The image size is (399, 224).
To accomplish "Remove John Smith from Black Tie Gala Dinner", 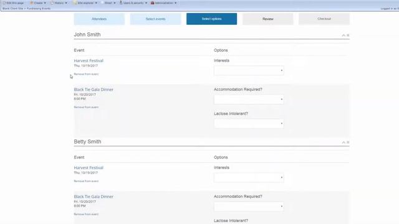I will click(x=86, y=107).
